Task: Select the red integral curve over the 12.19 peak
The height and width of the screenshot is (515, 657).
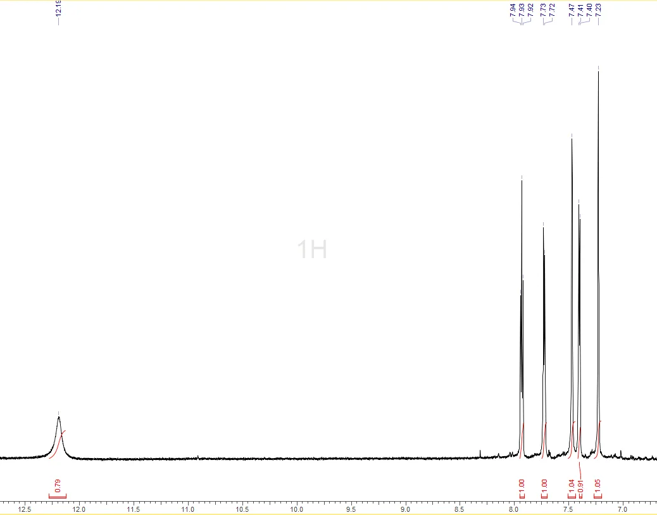Action: coord(58,444)
